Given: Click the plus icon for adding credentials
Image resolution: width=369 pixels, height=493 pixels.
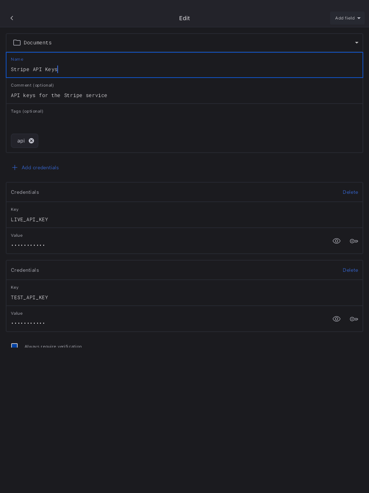Looking at the screenshot, I should 15,167.
